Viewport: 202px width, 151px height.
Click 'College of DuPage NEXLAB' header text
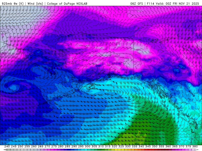click(67, 4)
